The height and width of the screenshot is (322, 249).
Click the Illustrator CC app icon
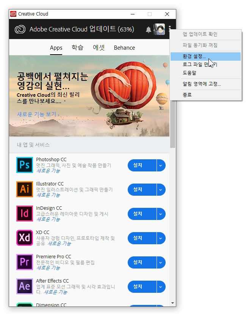click(x=25, y=189)
